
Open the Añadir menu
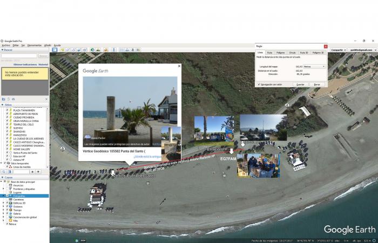48,45
